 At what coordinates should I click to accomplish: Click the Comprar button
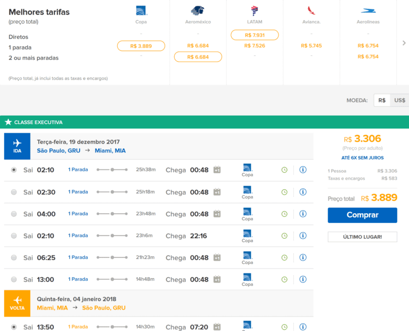coord(362,215)
